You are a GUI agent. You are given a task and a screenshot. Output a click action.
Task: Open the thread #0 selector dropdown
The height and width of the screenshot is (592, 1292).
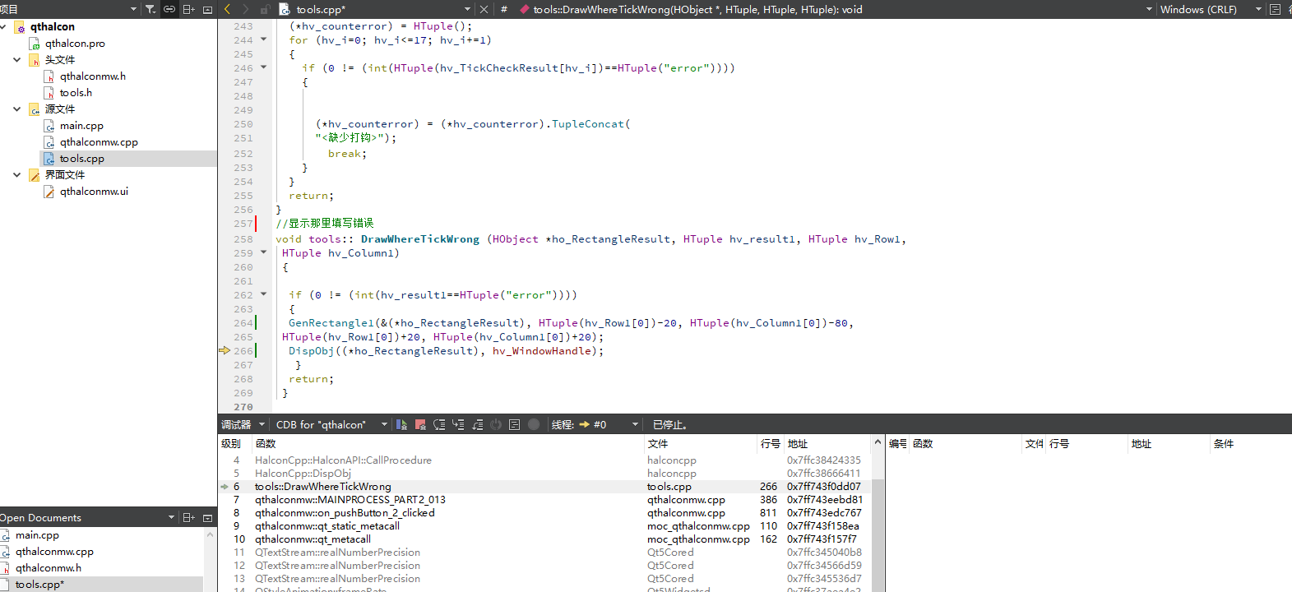(x=609, y=424)
